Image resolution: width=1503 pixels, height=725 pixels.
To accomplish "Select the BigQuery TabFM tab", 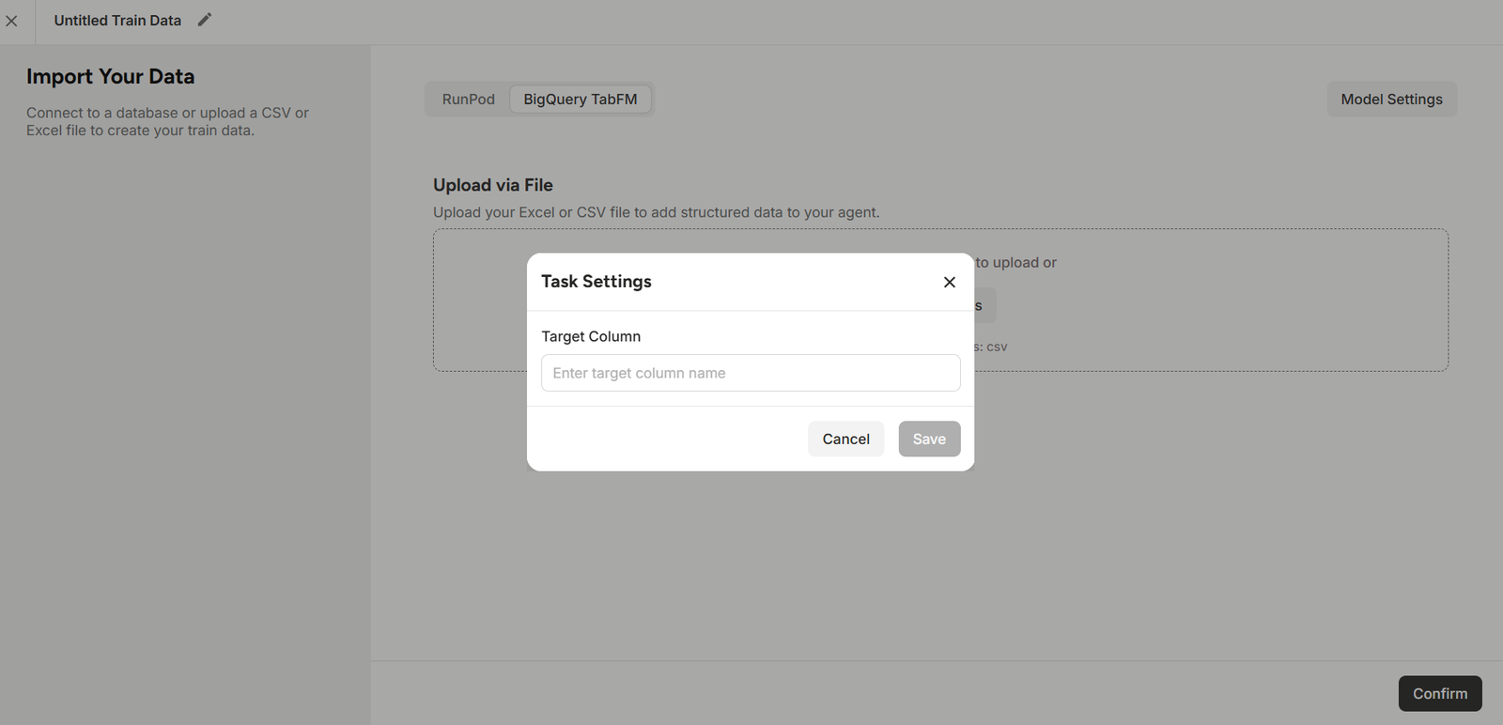I will pyautogui.click(x=581, y=100).
